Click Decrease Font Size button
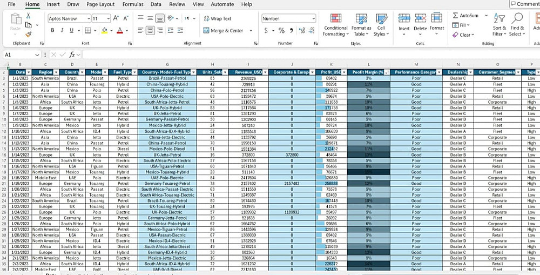540x275 pixels. [x=126, y=18]
